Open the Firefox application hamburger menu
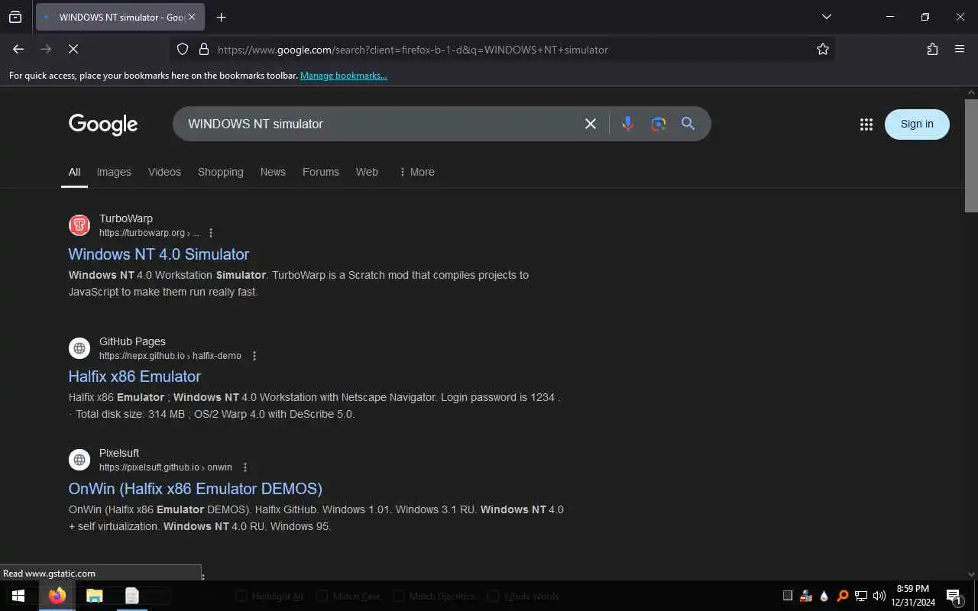 (960, 49)
